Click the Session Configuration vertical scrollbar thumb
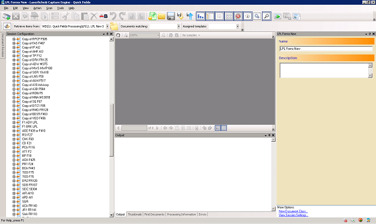Image resolution: width=376 pixels, height=224 pixels. pyautogui.click(x=111, y=130)
